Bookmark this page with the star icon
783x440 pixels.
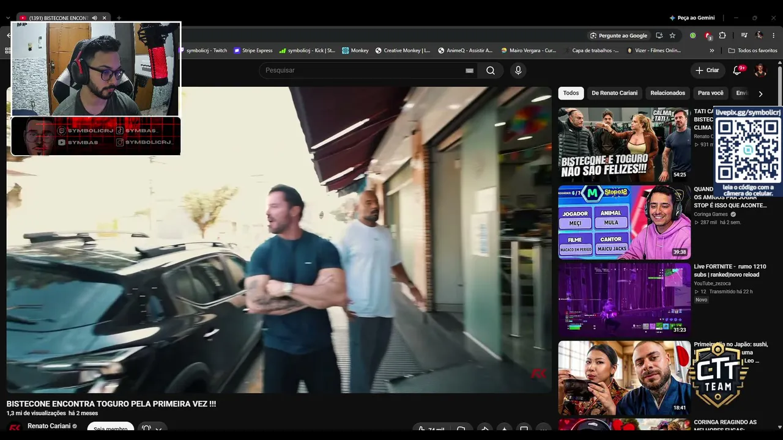pyautogui.click(x=672, y=35)
